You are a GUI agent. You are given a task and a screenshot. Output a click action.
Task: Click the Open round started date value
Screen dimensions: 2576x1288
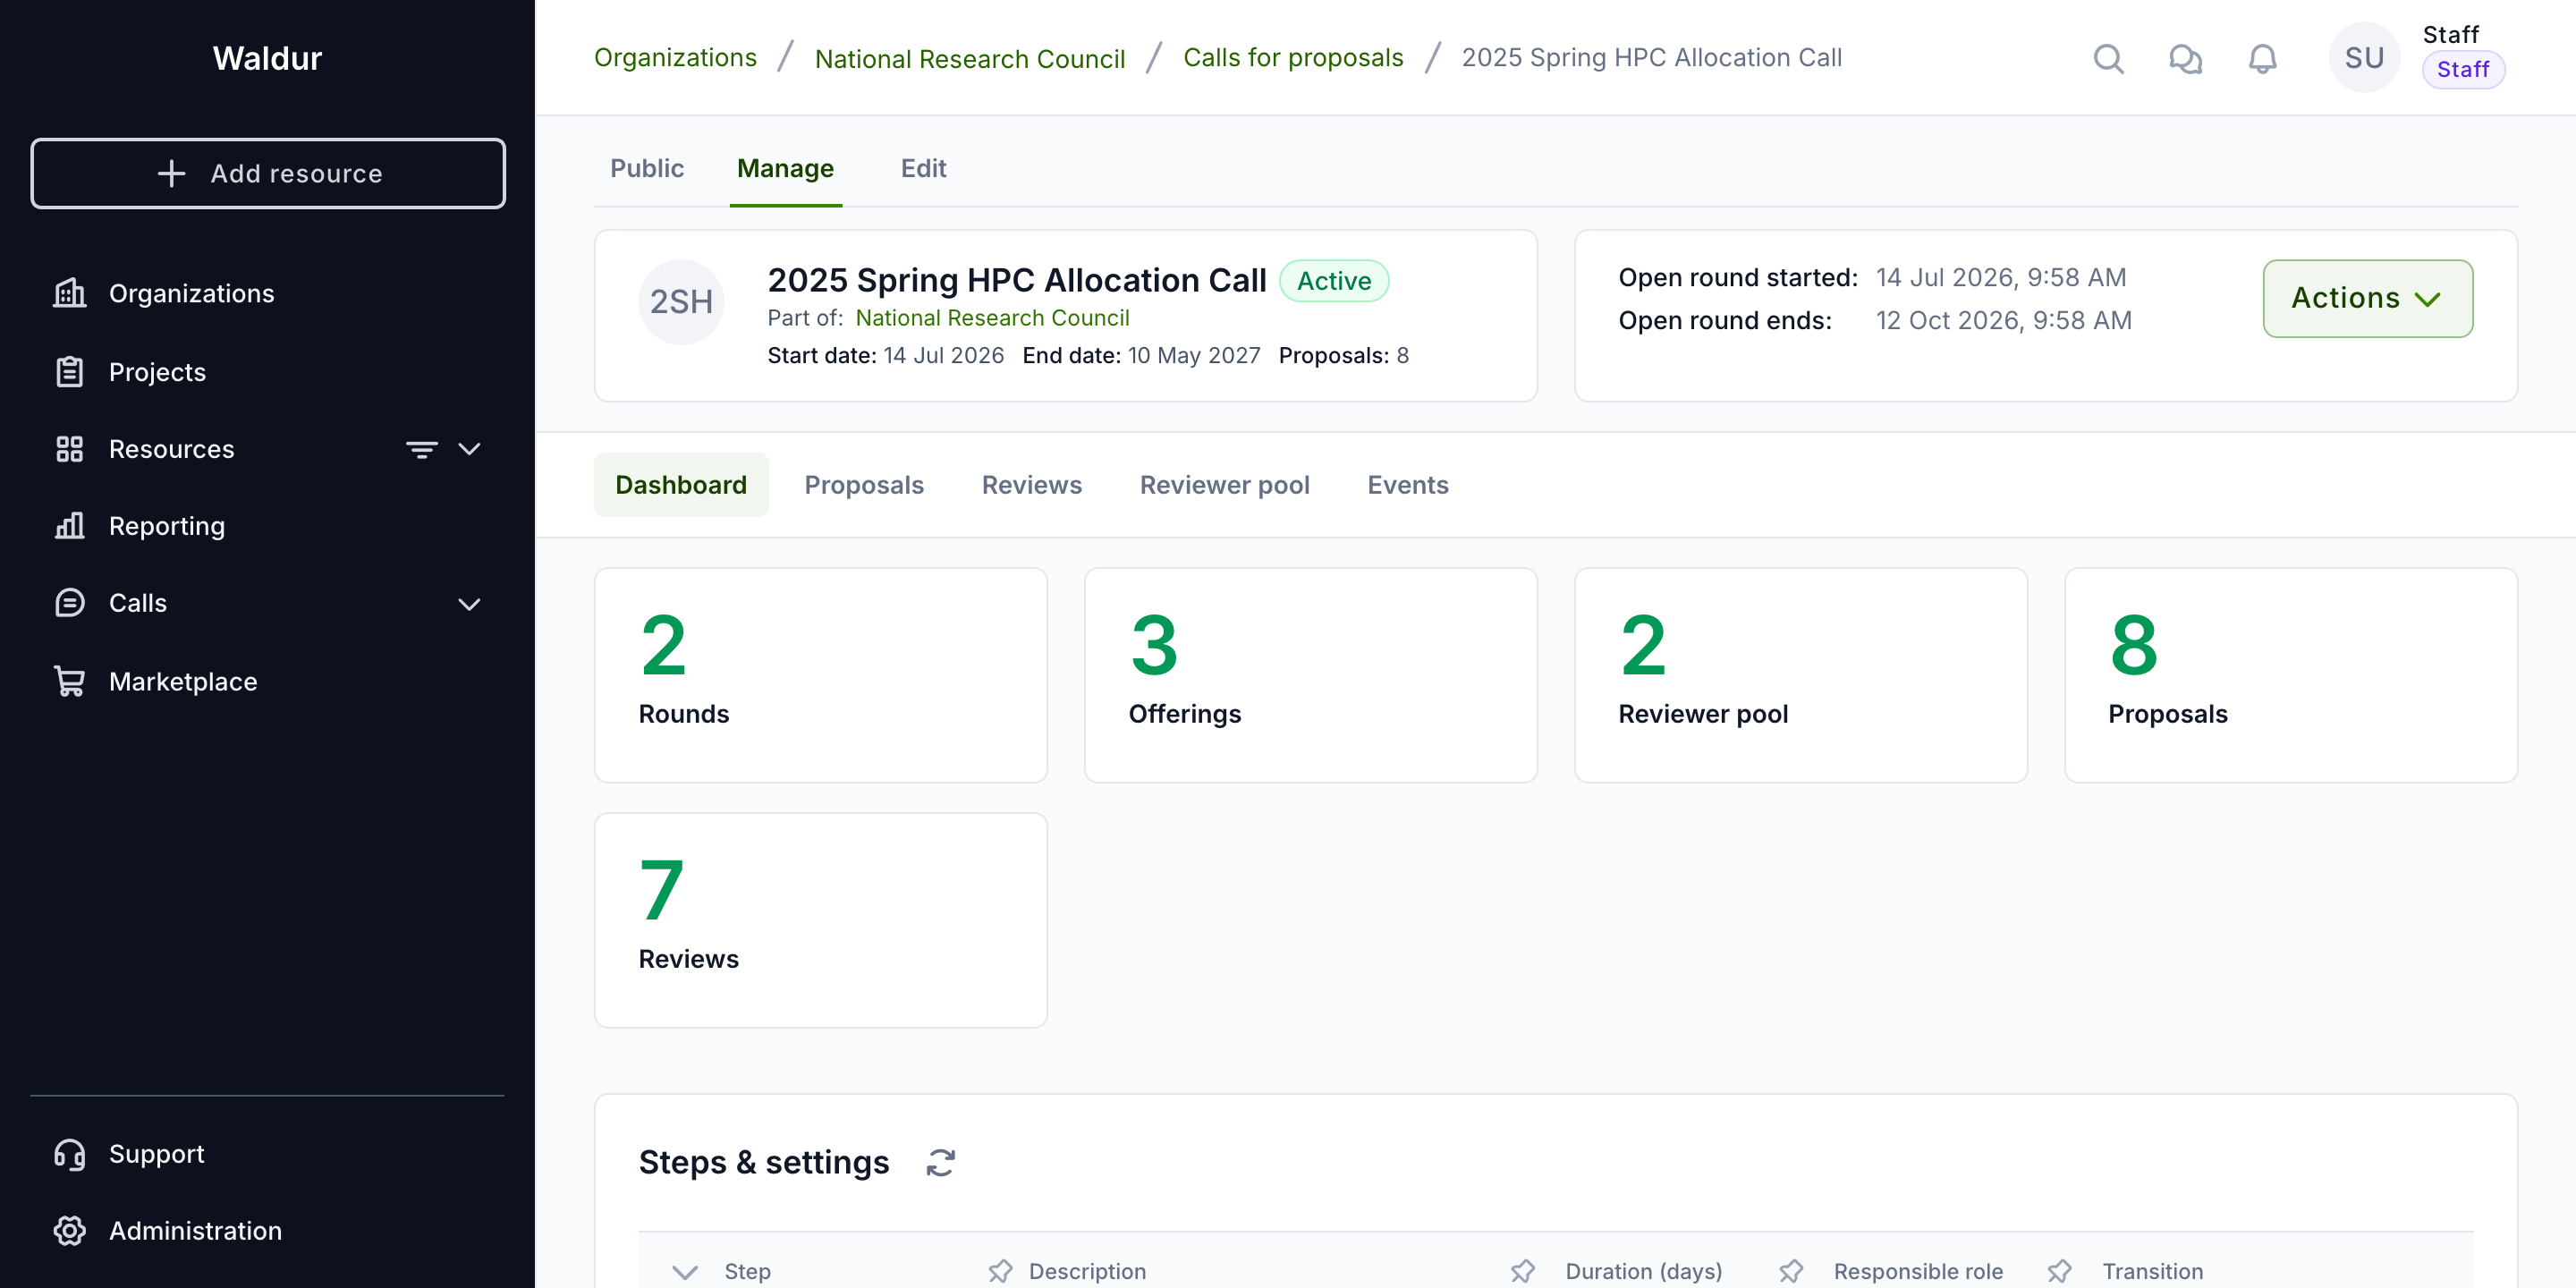[2000, 277]
